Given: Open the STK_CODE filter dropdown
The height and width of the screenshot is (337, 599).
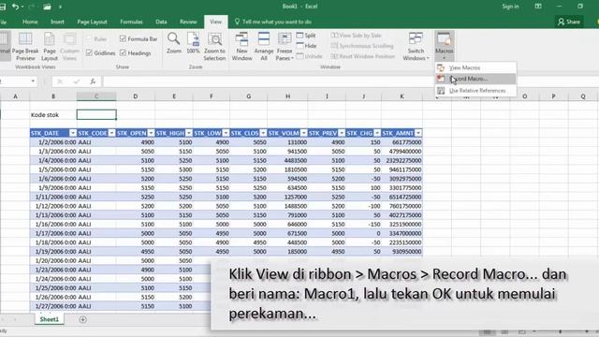Looking at the screenshot, I should (111, 133).
